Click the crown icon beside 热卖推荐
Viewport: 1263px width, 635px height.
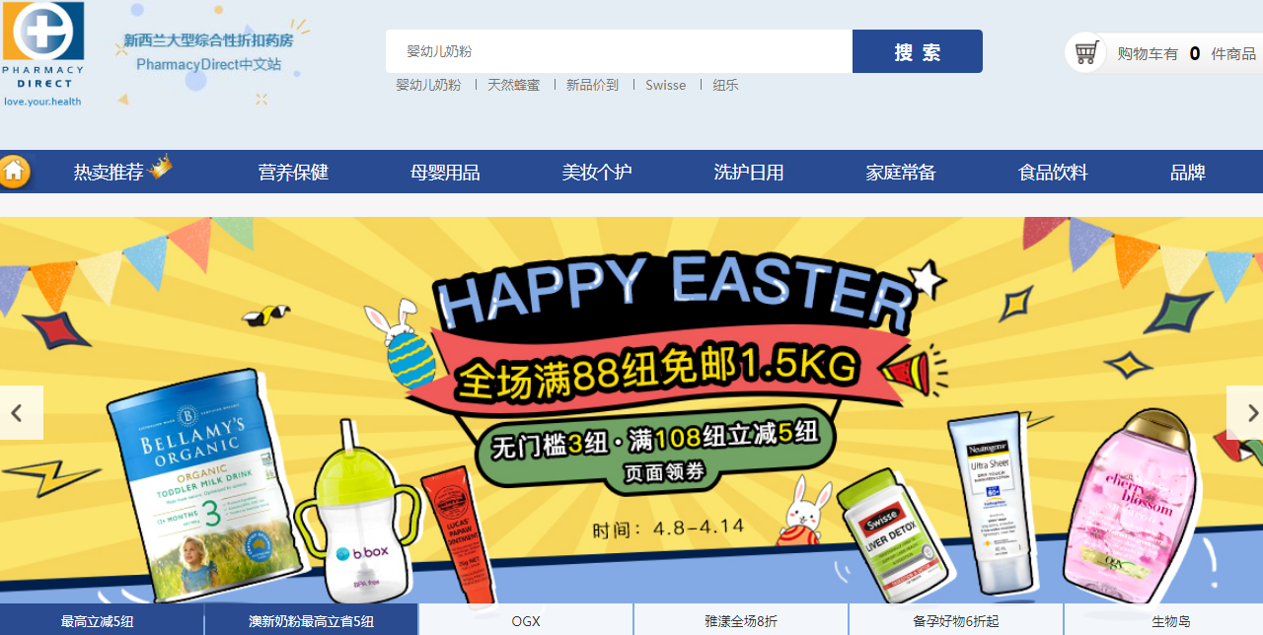[x=160, y=167]
